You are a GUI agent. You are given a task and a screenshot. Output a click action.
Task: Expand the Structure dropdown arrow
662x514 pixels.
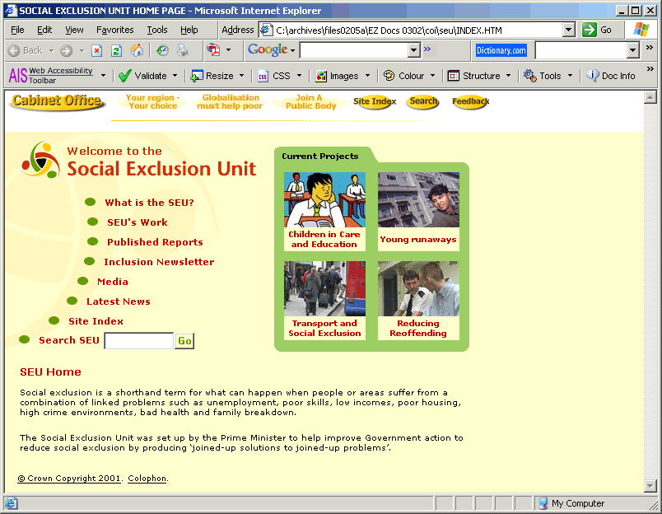point(508,76)
